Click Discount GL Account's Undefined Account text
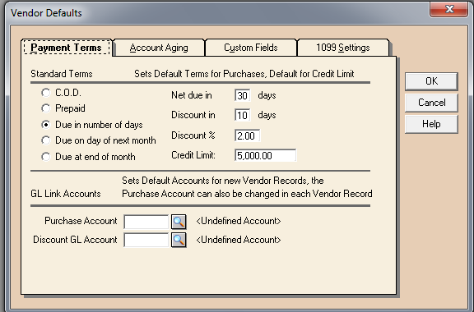 [239, 240]
